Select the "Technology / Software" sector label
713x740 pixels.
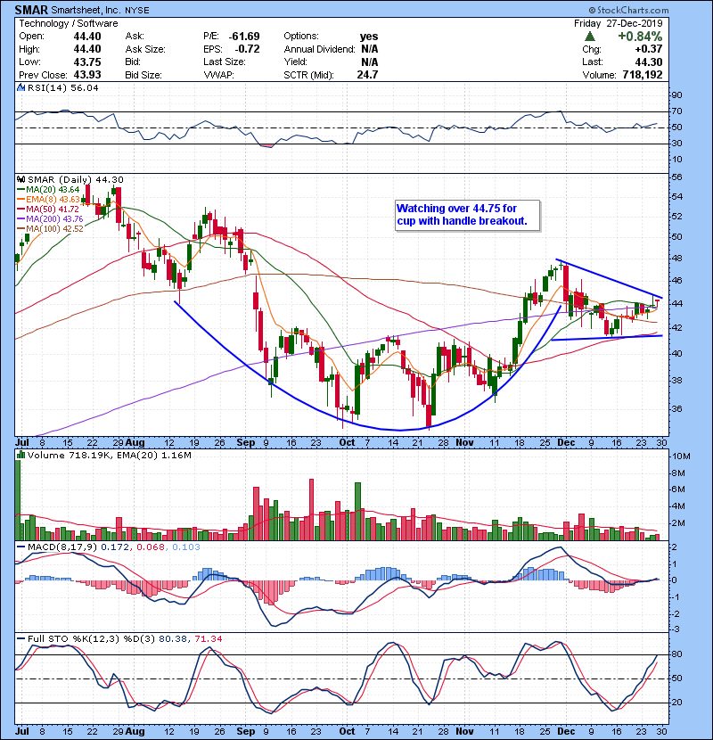(x=69, y=23)
